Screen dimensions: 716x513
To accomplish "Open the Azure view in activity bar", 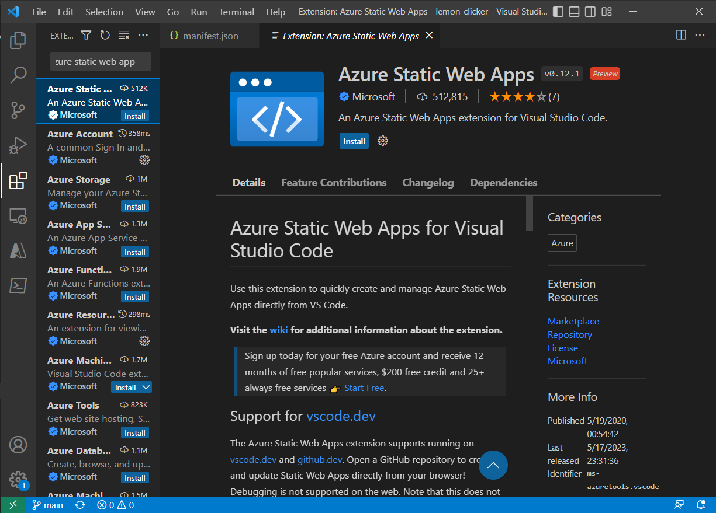I will [x=18, y=250].
